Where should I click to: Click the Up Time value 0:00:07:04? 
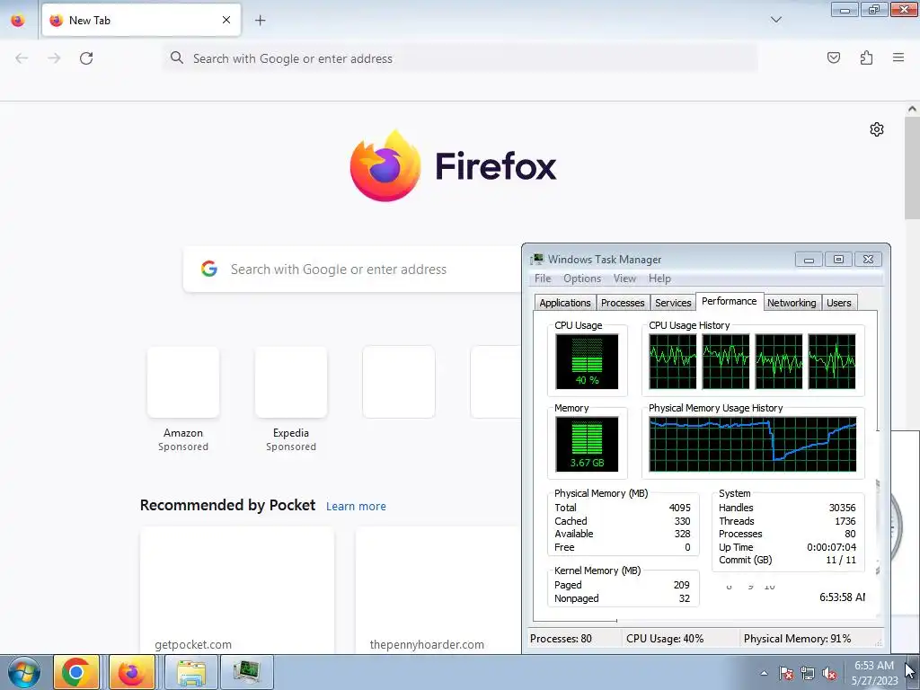coord(831,547)
